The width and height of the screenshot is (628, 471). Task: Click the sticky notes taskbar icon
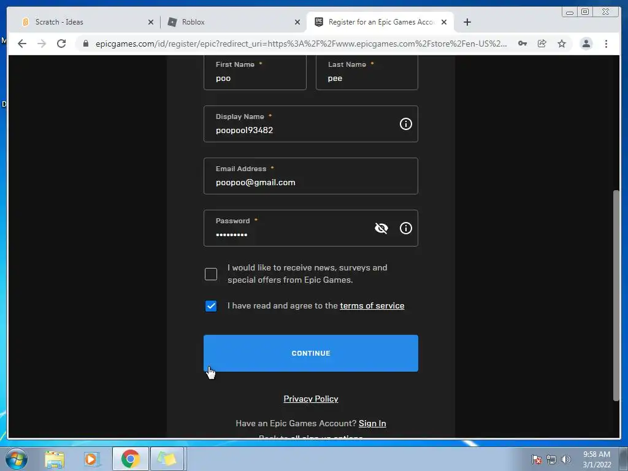[x=167, y=459]
